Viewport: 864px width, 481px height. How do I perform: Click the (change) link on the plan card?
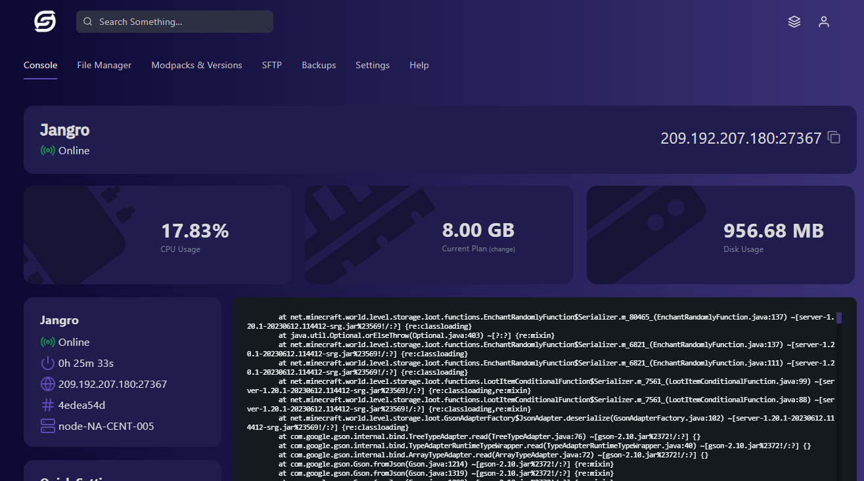pyautogui.click(x=503, y=249)
